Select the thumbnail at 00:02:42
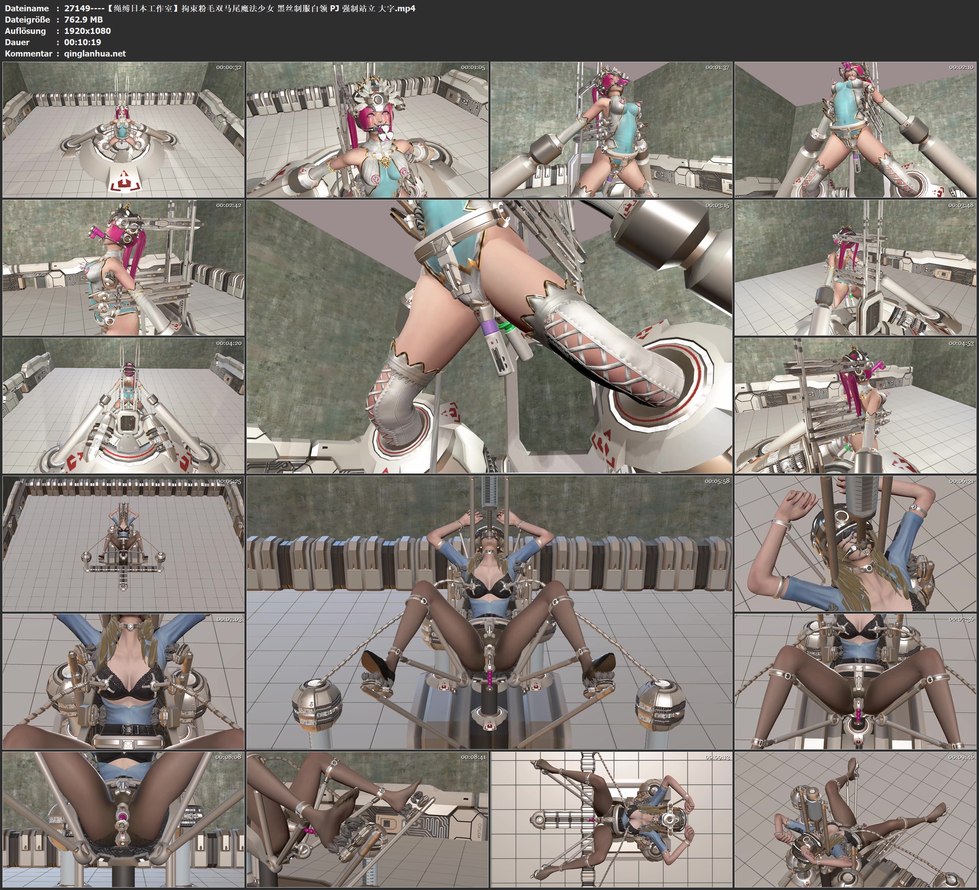 pyautogui.click(x=123, y=267)
